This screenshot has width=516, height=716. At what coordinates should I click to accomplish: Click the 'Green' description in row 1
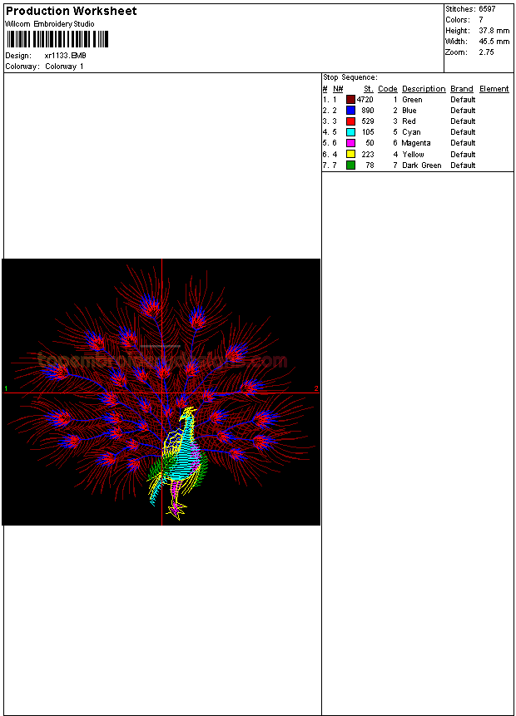412,100
